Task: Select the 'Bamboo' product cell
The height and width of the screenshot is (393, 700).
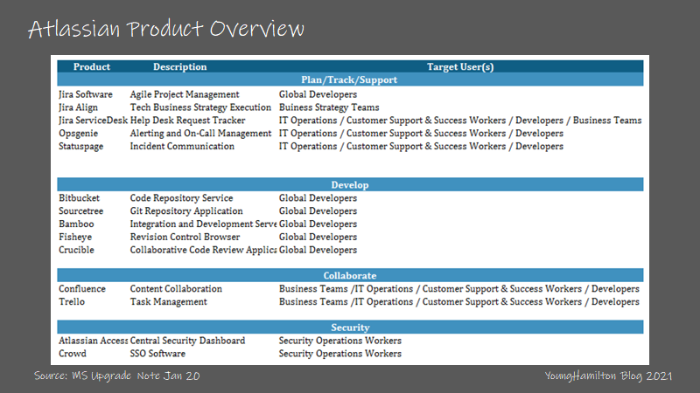Action: click(x=76, y=224)
